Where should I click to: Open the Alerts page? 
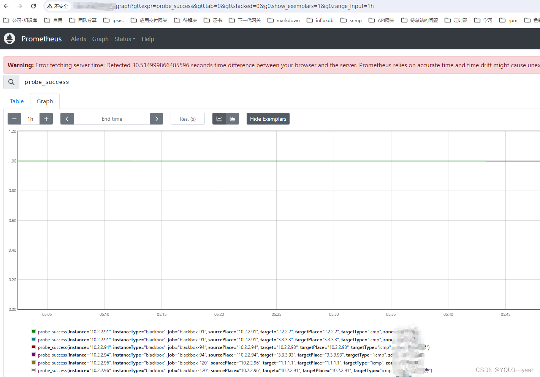[78, 39]
